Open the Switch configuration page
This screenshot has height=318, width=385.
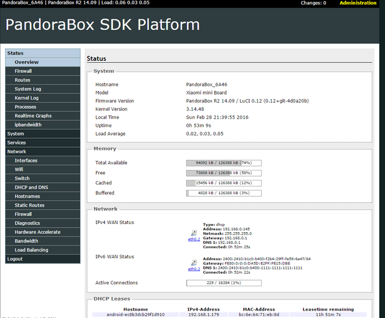click(x=43, y=179)
